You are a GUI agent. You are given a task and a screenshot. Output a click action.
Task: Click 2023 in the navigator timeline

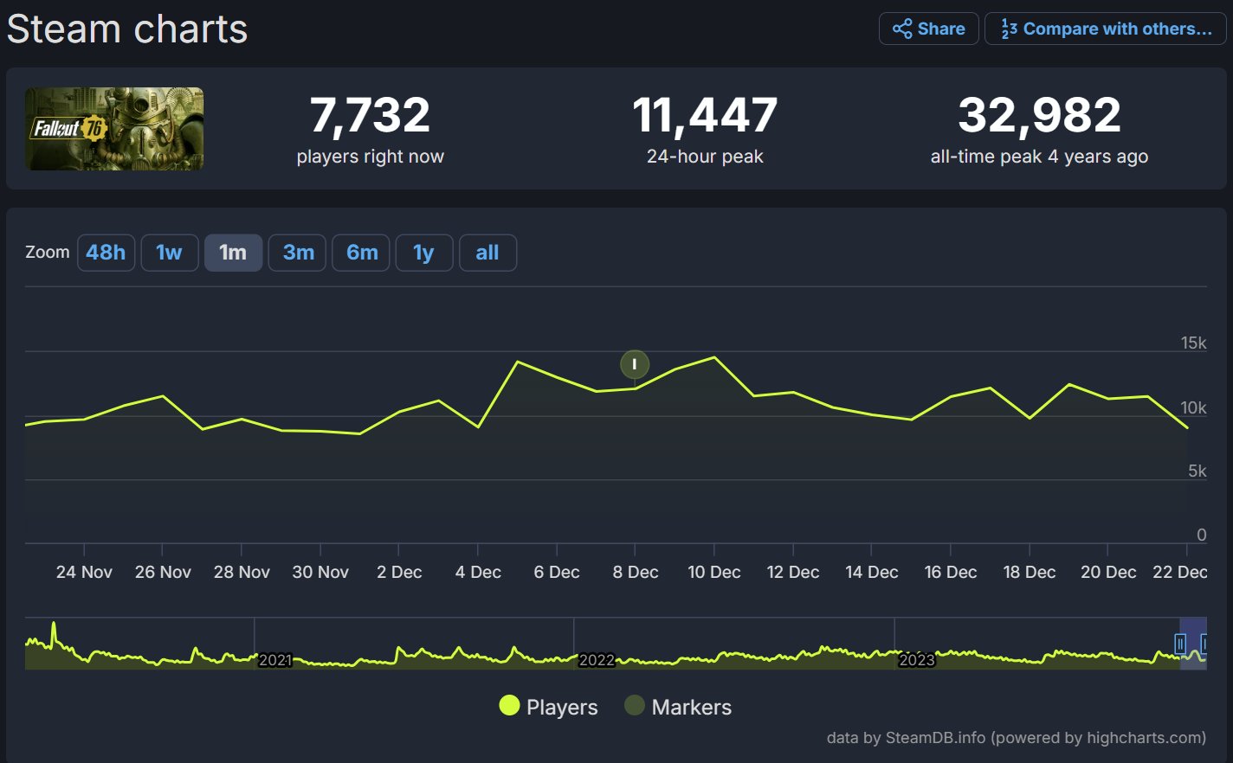pos(916,660)
